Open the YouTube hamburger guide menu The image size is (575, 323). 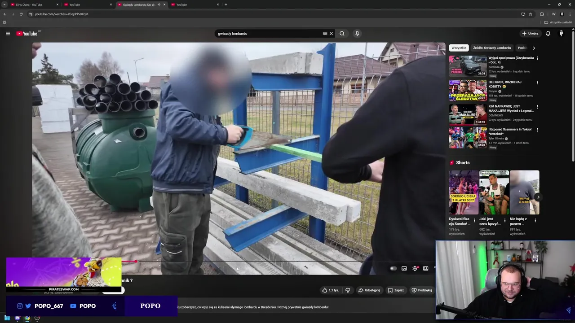[8, 34]
